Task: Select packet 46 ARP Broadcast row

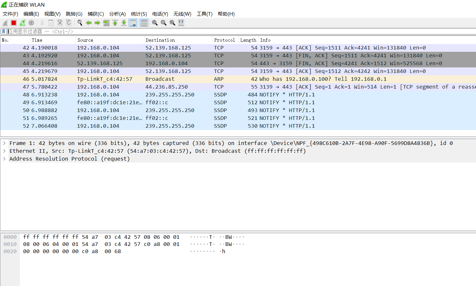Action: pos(238,79)
